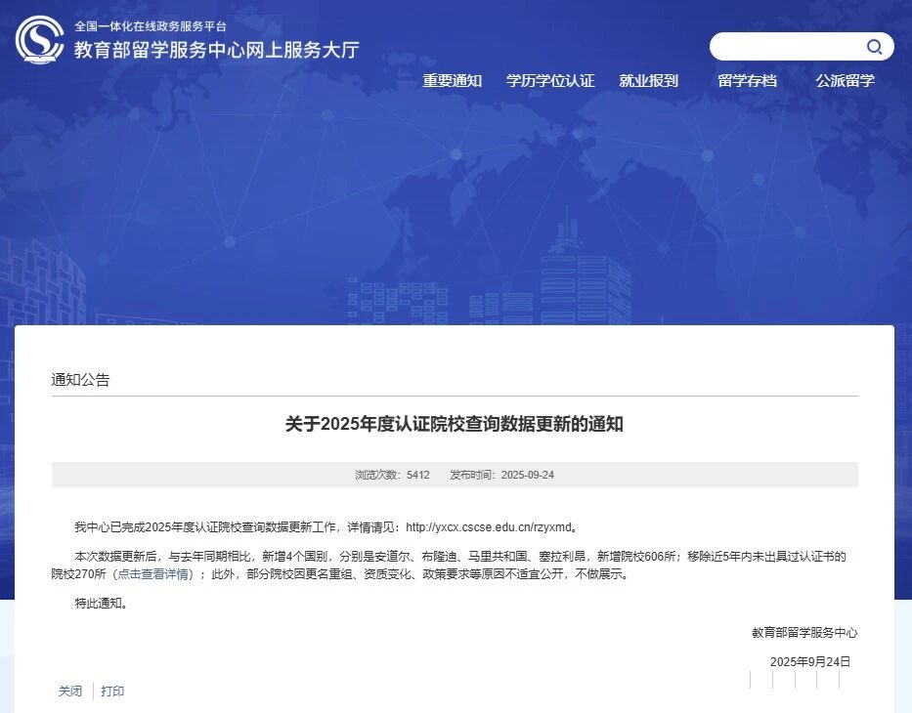This screenshot has width=912, height=713.
Task: Click the 教育部留学服务中心网上服务大厅 site title
Action: pos(215,50)
